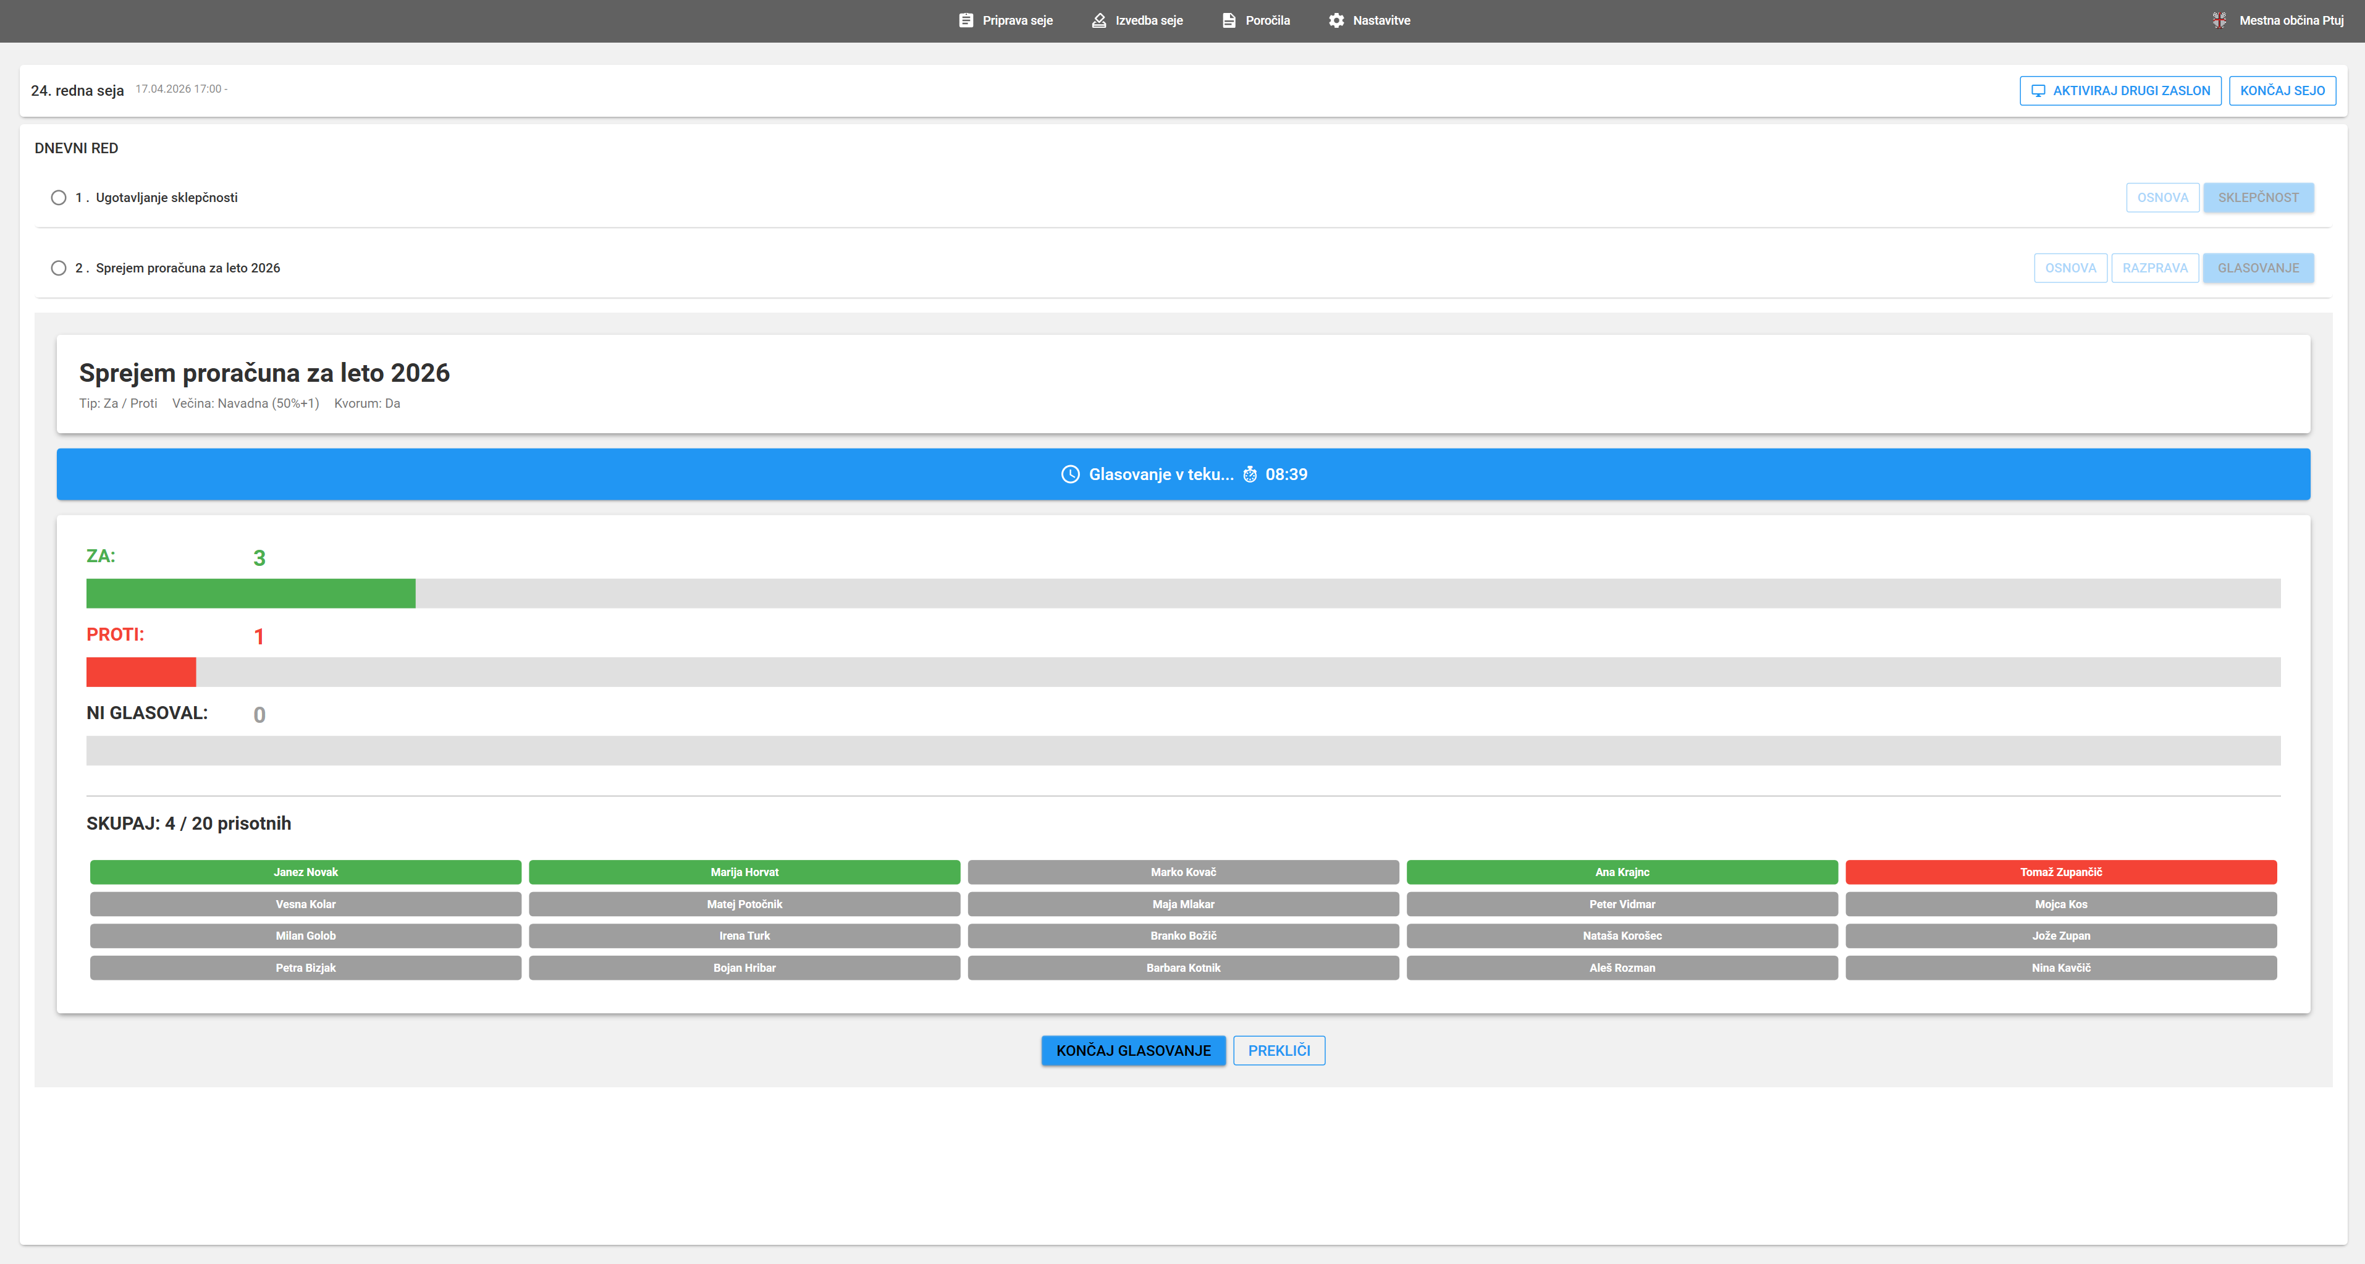The width and height of the screenshot is (2365, 1264).
Task: Click the red PROTI progress bar
Action: coord(140,672)
